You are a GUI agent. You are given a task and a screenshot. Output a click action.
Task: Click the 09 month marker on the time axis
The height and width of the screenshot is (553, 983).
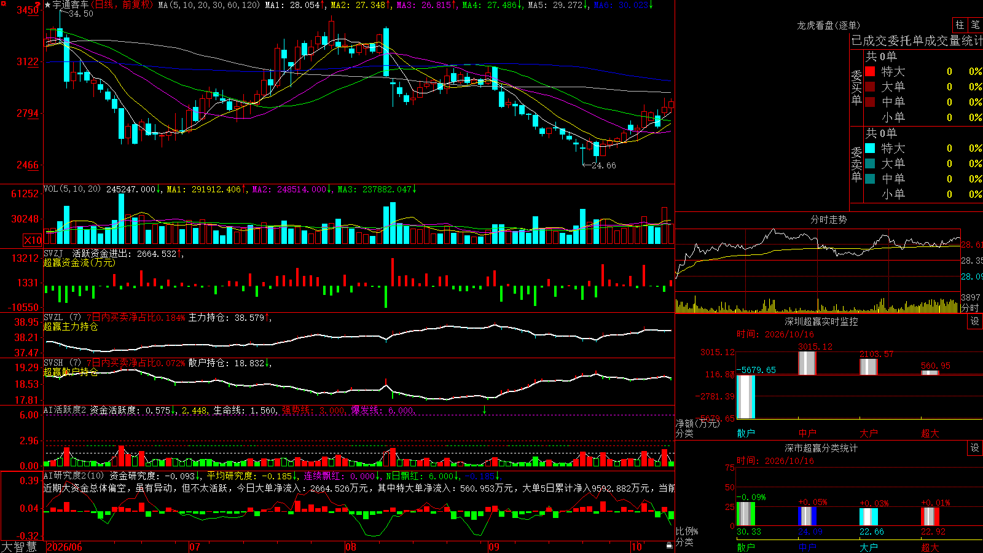494,547
